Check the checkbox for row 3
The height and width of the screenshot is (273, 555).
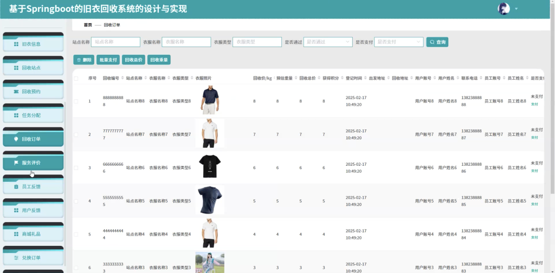click(x=76, y=167)
